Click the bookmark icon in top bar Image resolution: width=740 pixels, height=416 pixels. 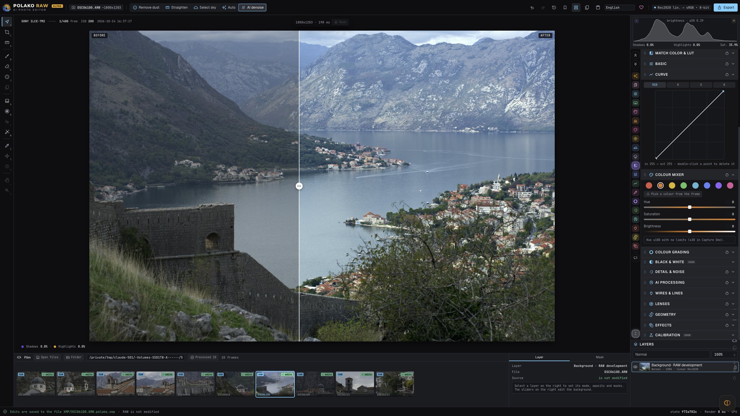click(x=565, y=7)
